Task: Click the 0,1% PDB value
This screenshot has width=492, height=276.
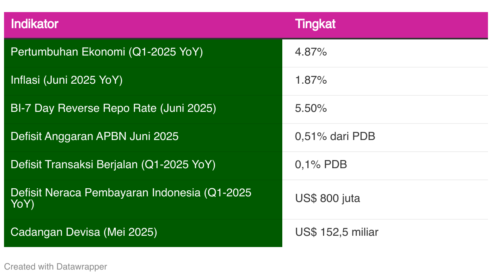Action: click(x=321, y=165)
